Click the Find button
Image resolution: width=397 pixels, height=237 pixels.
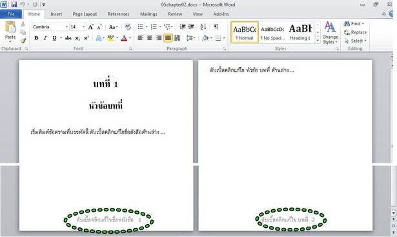354,24
